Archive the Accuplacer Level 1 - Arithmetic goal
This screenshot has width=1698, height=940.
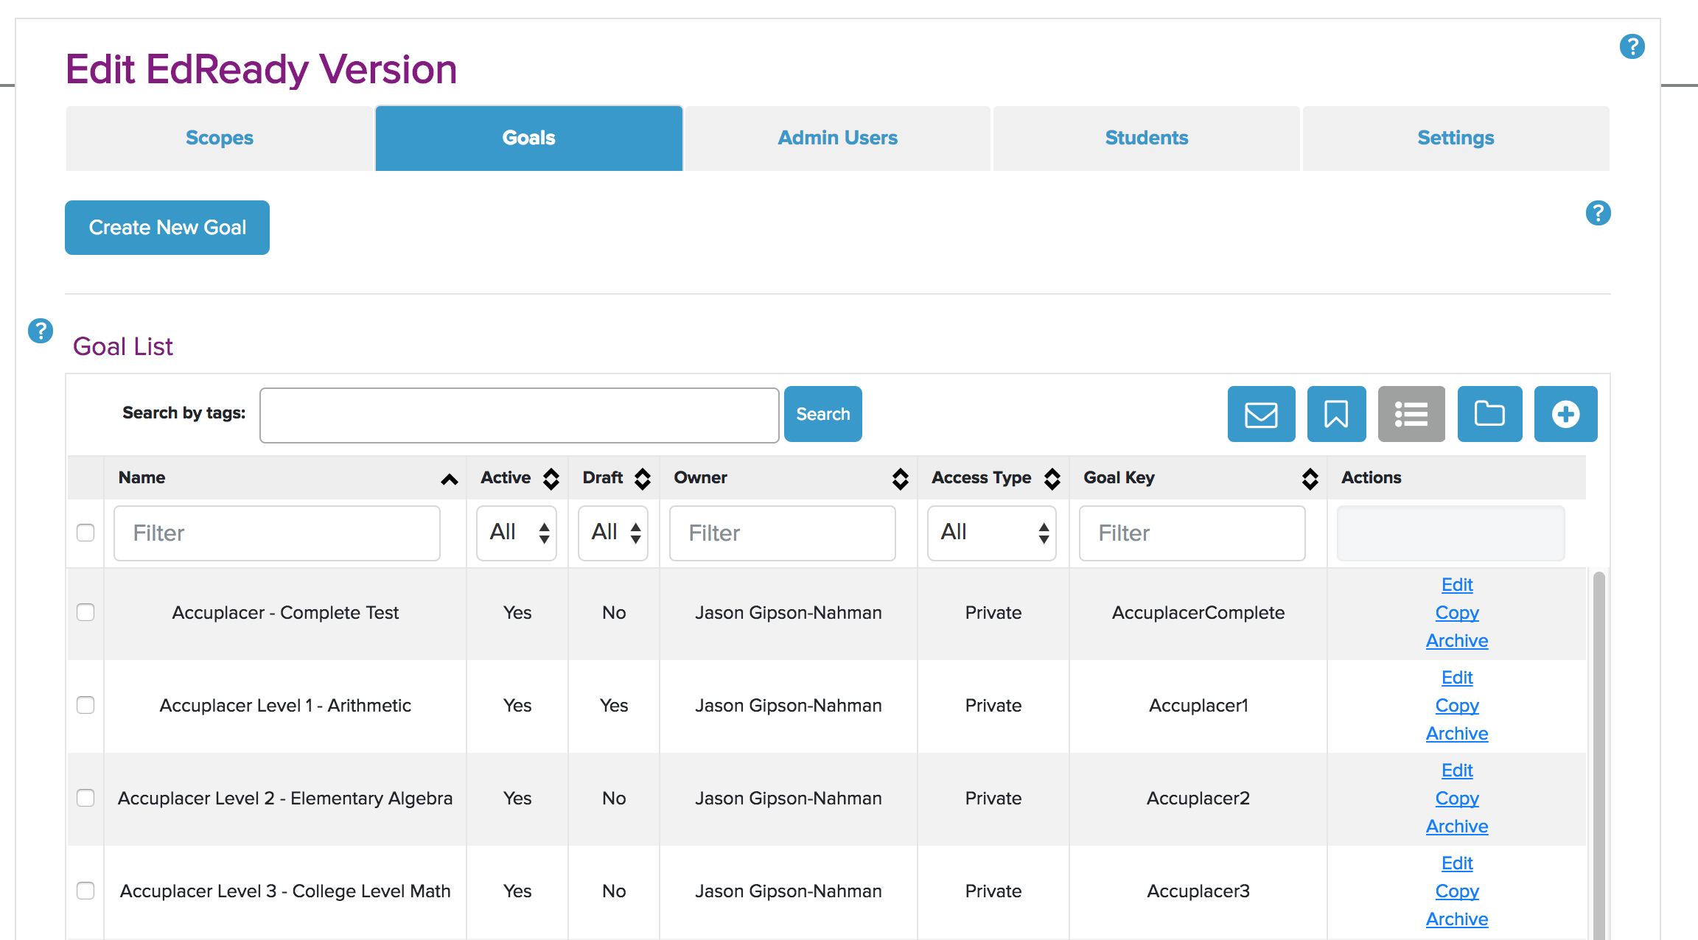point(1457,734)
